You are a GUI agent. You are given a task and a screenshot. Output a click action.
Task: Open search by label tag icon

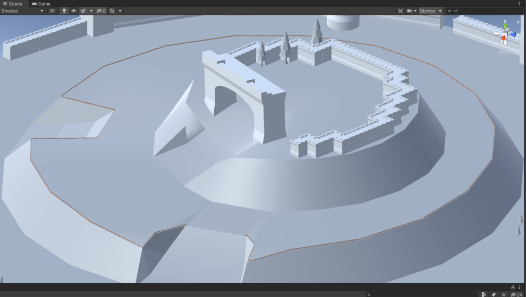[x=494, y=294]
